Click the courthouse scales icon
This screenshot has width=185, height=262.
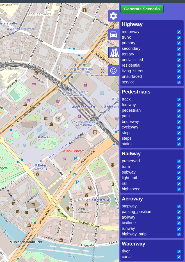coord(113,165)
